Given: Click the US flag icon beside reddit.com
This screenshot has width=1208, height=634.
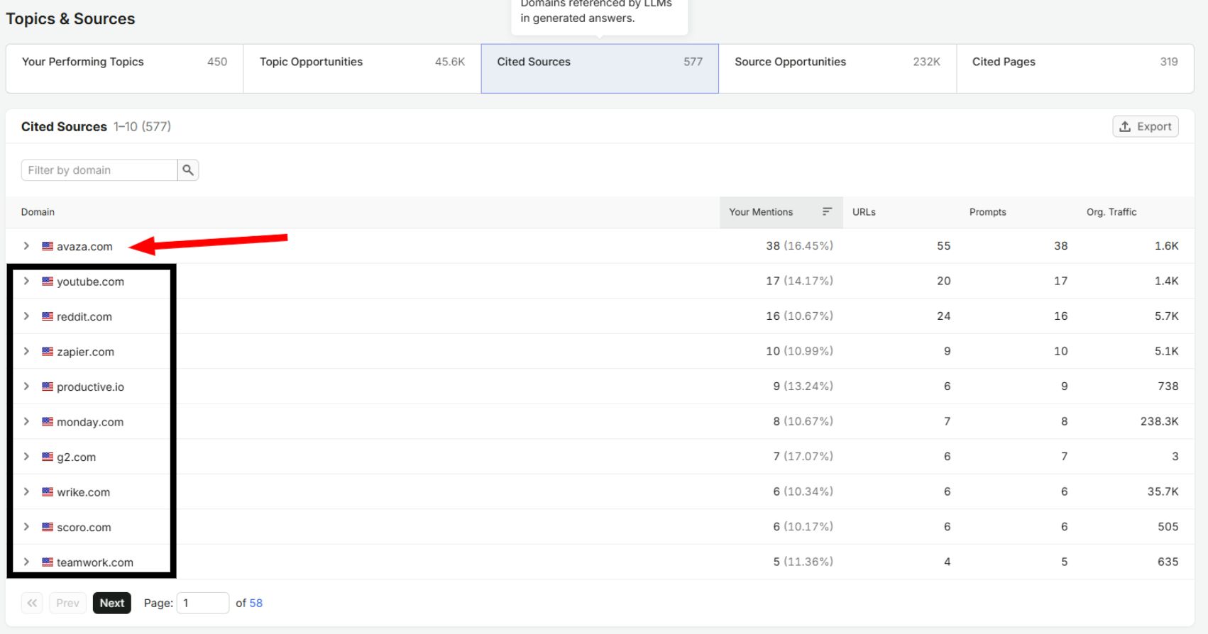Looking at the screenshot, I should (48, 316).
